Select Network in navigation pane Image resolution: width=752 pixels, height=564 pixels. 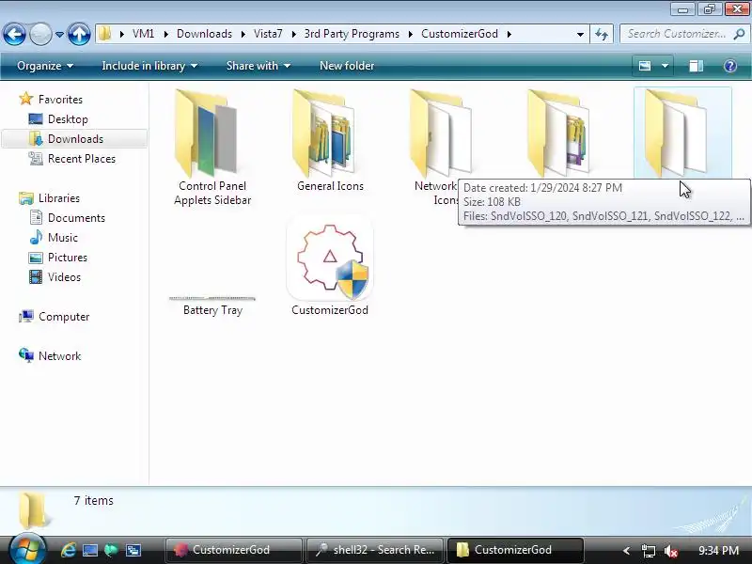(x=59, y=356)
